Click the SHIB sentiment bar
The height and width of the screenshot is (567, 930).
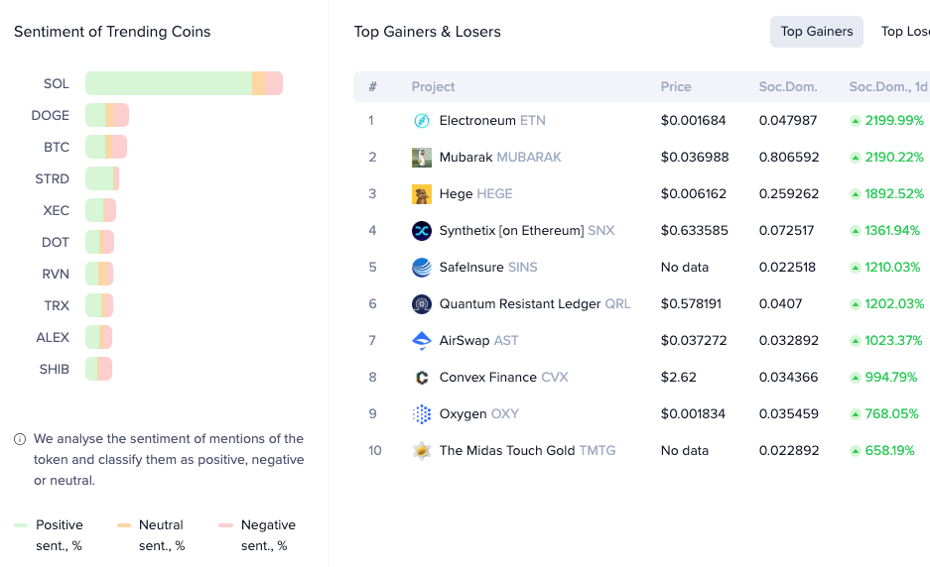[x=98, y=369]
